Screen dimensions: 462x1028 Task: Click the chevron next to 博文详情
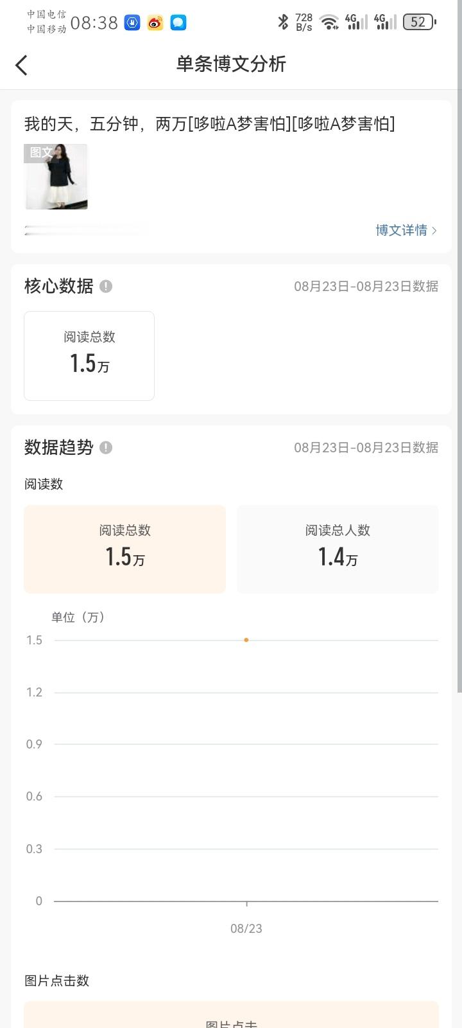coord(434,230)
